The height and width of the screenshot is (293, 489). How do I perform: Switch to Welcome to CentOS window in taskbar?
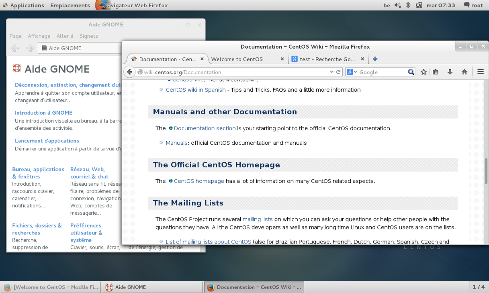point(51,287)
